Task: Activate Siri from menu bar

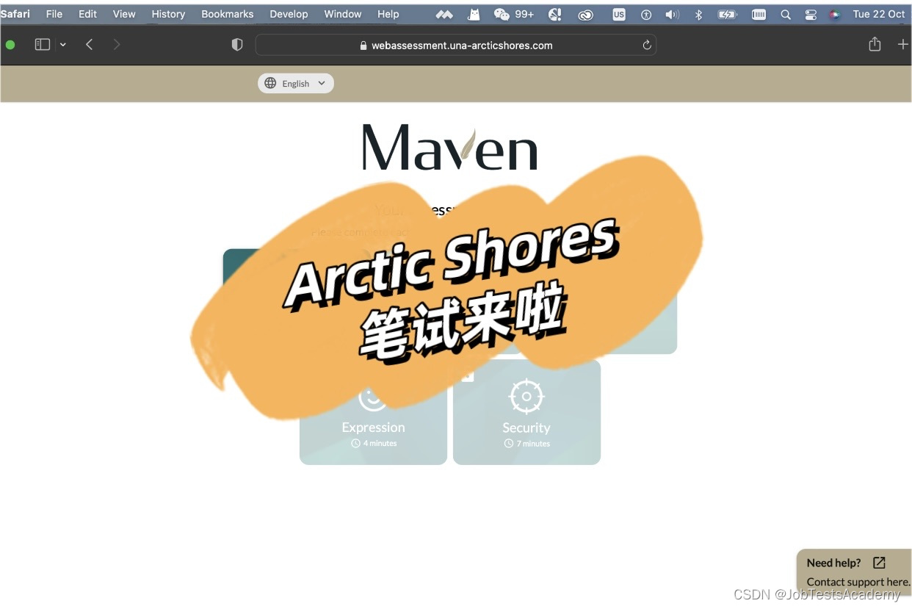Action: tap(834, 14)
